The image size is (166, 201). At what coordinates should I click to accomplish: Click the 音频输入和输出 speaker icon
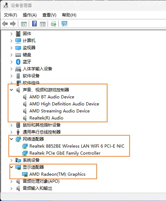(18, 189)
